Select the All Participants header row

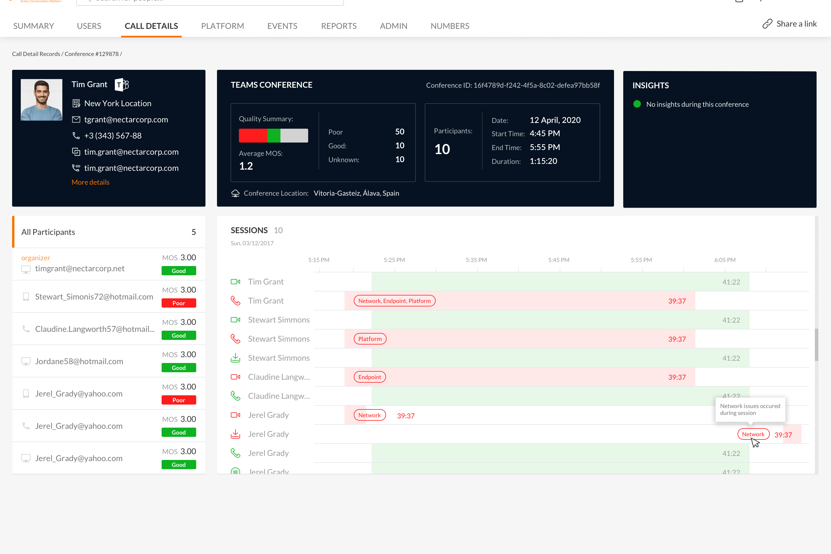pyautogui.click(x=109, y=232)
